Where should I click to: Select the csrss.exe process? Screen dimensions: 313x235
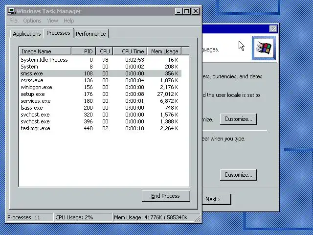click(100, 80)
